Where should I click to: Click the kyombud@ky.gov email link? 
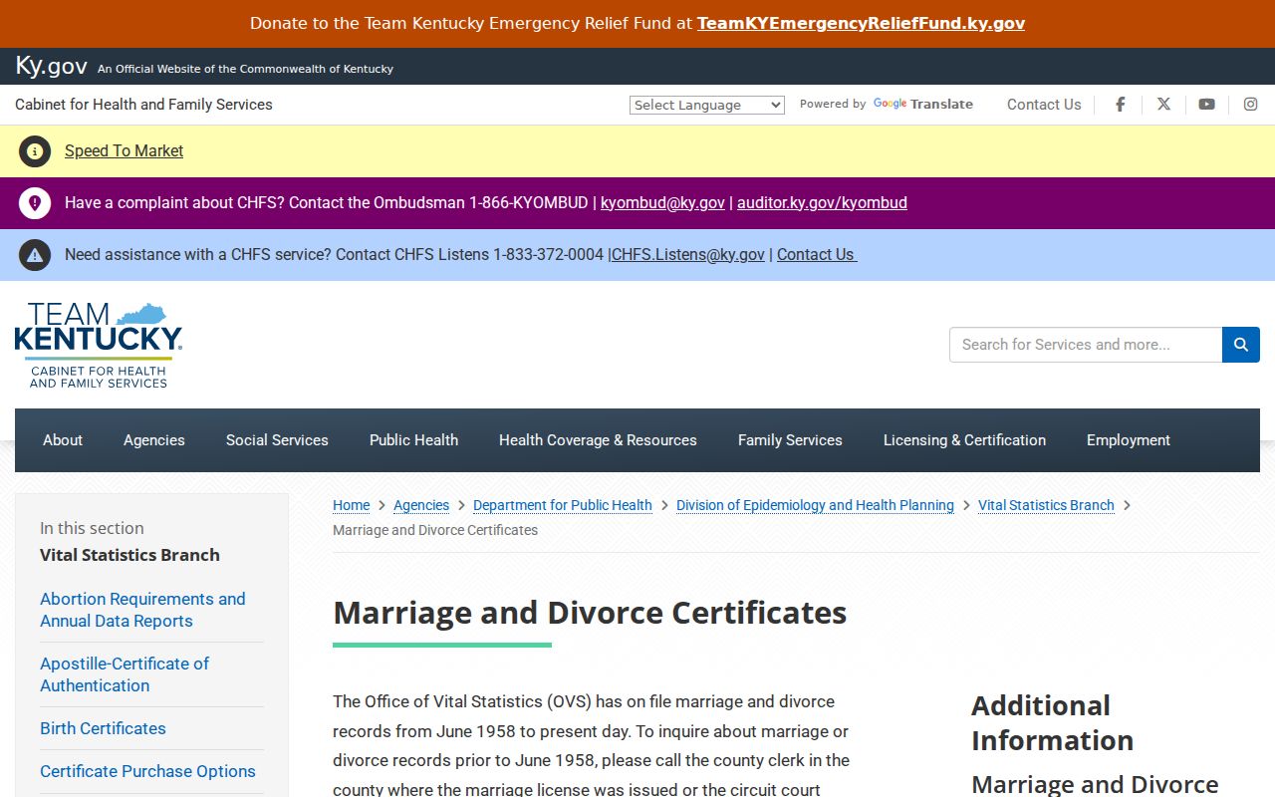pyautogui.click(x=662, y=203)
